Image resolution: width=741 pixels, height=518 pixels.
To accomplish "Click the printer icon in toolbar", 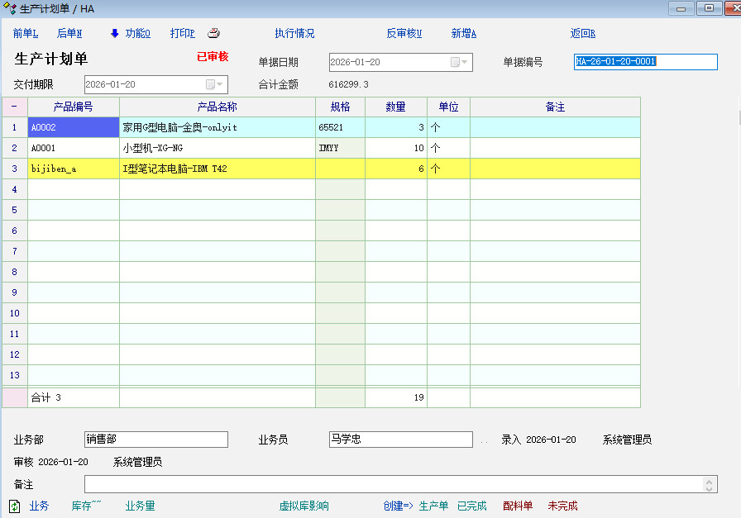I will point(213,34).
